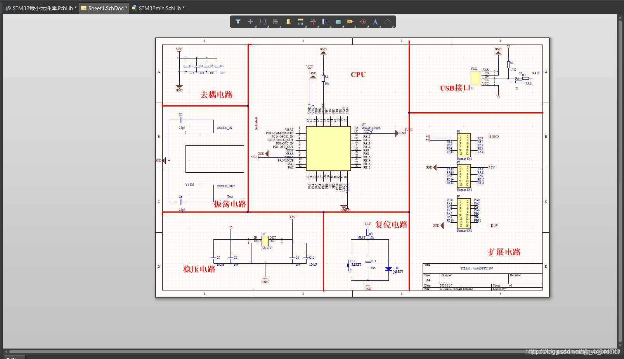Viewport: 624px width, 359px height.
Task: Select the 扩展电路 label
Action: (x=504, y=252)
